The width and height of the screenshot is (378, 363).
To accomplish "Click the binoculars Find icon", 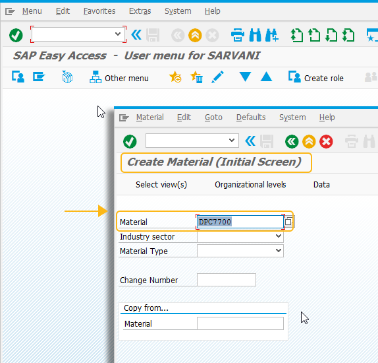I will coord(255,35).
